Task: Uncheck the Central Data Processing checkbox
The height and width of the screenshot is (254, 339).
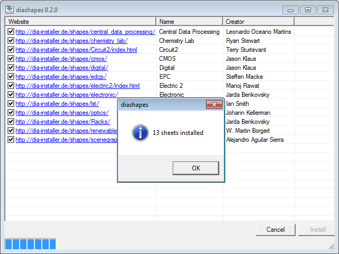Action: [11, 32]
